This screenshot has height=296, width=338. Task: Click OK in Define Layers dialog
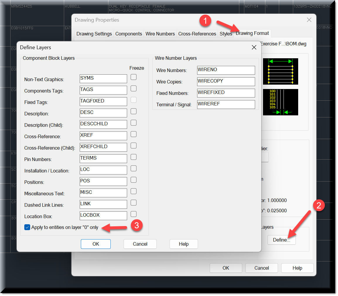(95, 244)
